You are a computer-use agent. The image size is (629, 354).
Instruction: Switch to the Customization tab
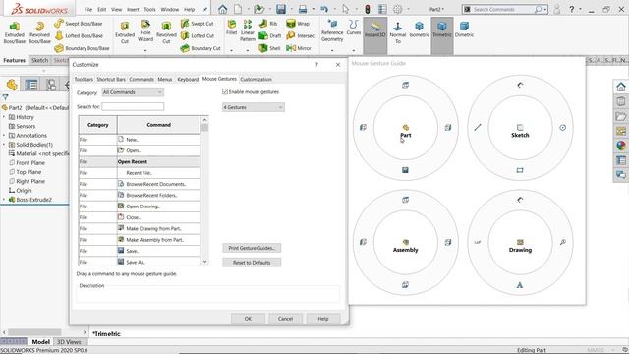click(256, 79)
